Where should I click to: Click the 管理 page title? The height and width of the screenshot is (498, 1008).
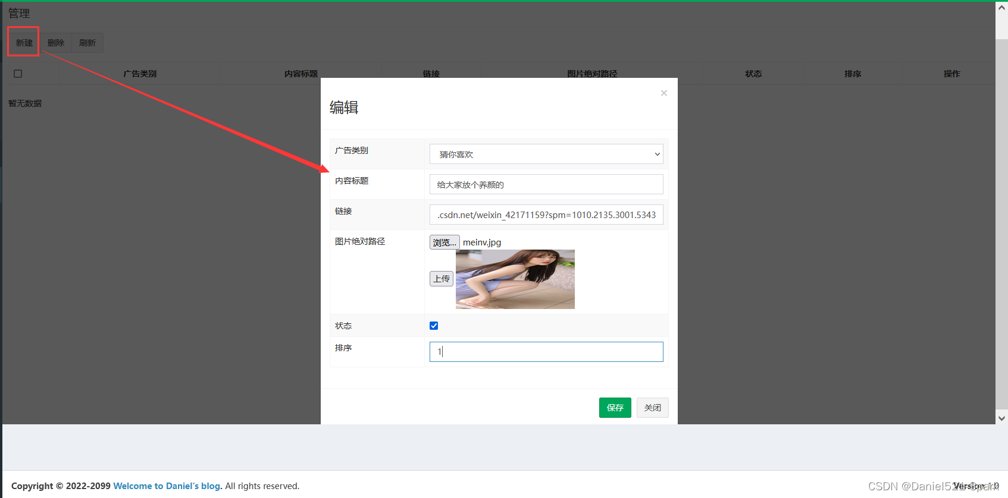click(x=19, y=13)
